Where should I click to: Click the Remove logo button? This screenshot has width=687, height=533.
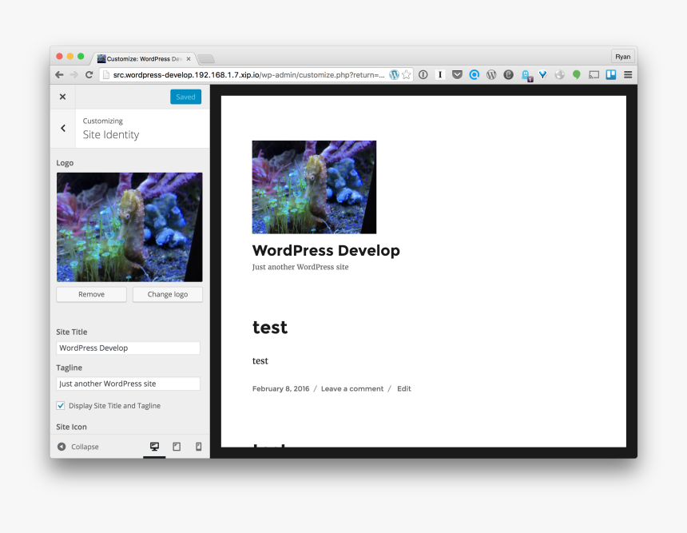[91, 294]
